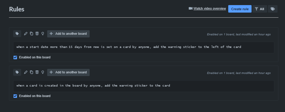Edit the card created rule with pencil icon
The image size is (285, 112).
[26, 72]
